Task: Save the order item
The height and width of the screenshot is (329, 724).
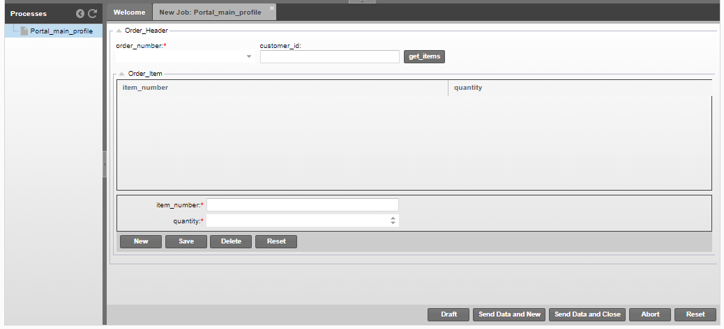Action: coord(186,241)
